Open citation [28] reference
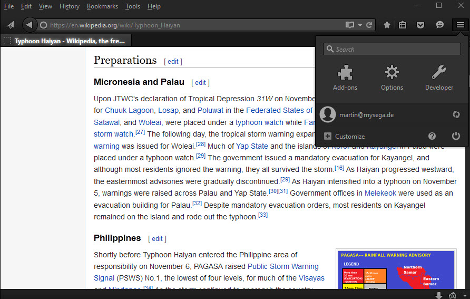Viewport: 470px width, 299px height. pyautogui.click(x=201, y=144)
